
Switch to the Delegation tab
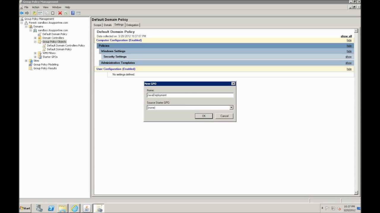132,25
